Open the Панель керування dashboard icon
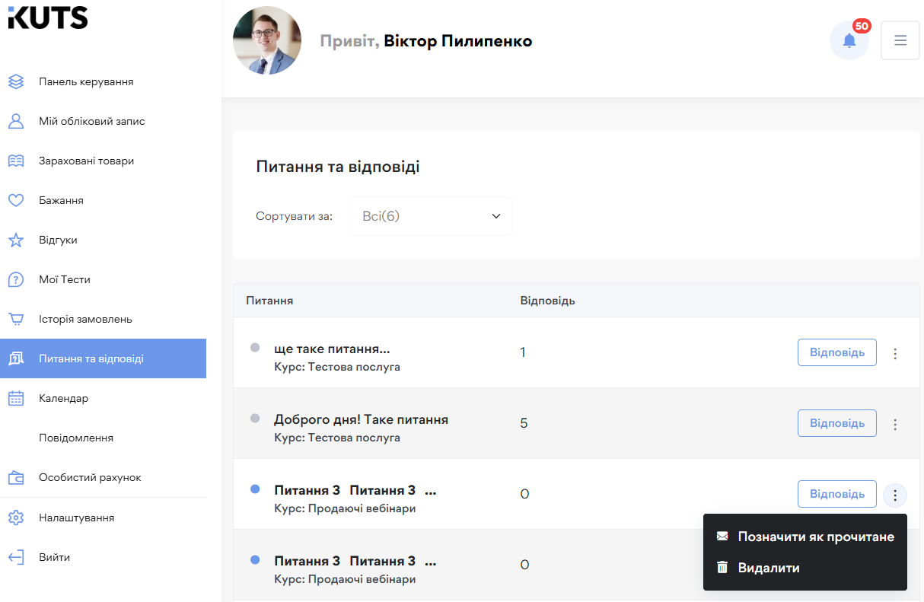 point(16,81)
